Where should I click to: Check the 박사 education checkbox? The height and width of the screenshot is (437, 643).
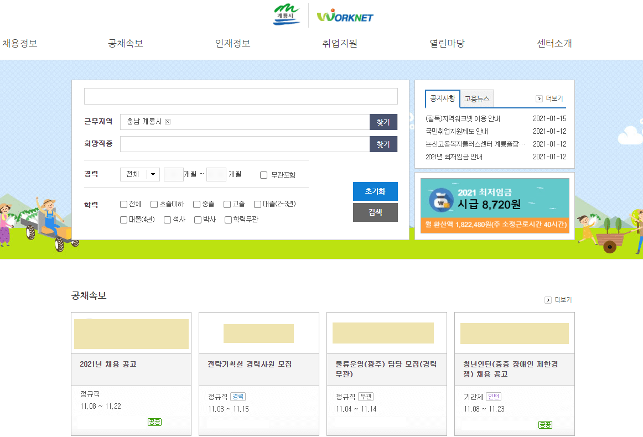coord(197,220)
